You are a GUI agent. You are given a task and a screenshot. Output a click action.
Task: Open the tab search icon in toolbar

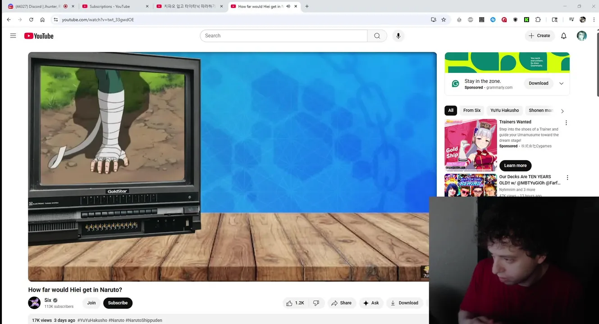pos(555,20)
